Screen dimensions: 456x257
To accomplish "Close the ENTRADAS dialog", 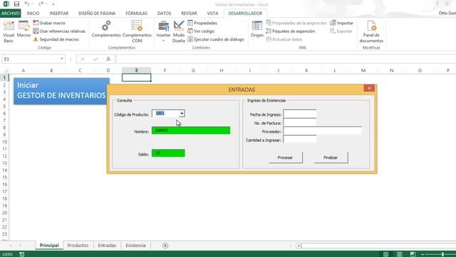I will pos(369,89).
